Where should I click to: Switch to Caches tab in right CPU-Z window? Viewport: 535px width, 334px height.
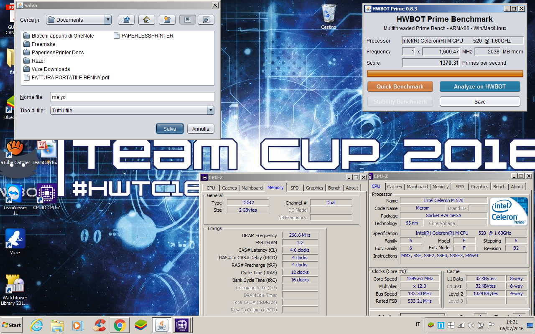[394, 187]
